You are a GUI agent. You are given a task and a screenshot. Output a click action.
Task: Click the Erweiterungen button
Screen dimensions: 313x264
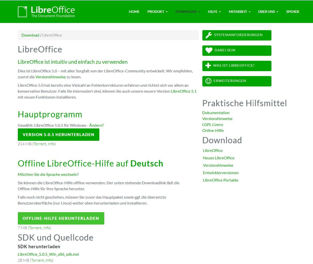[x=237, y=81]
